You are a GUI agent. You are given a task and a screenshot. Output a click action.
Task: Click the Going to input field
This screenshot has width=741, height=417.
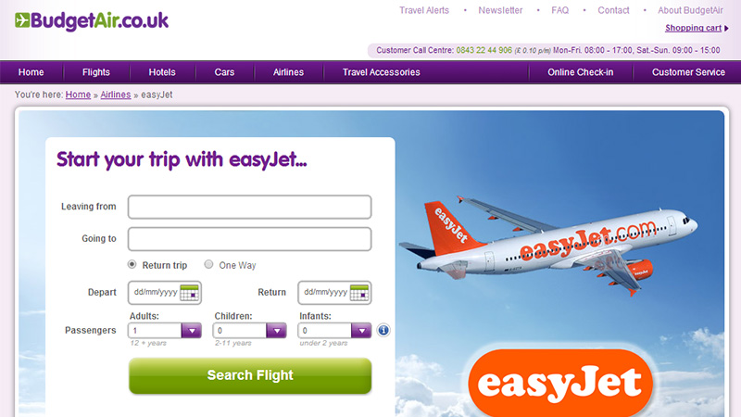tap(249, 239)
